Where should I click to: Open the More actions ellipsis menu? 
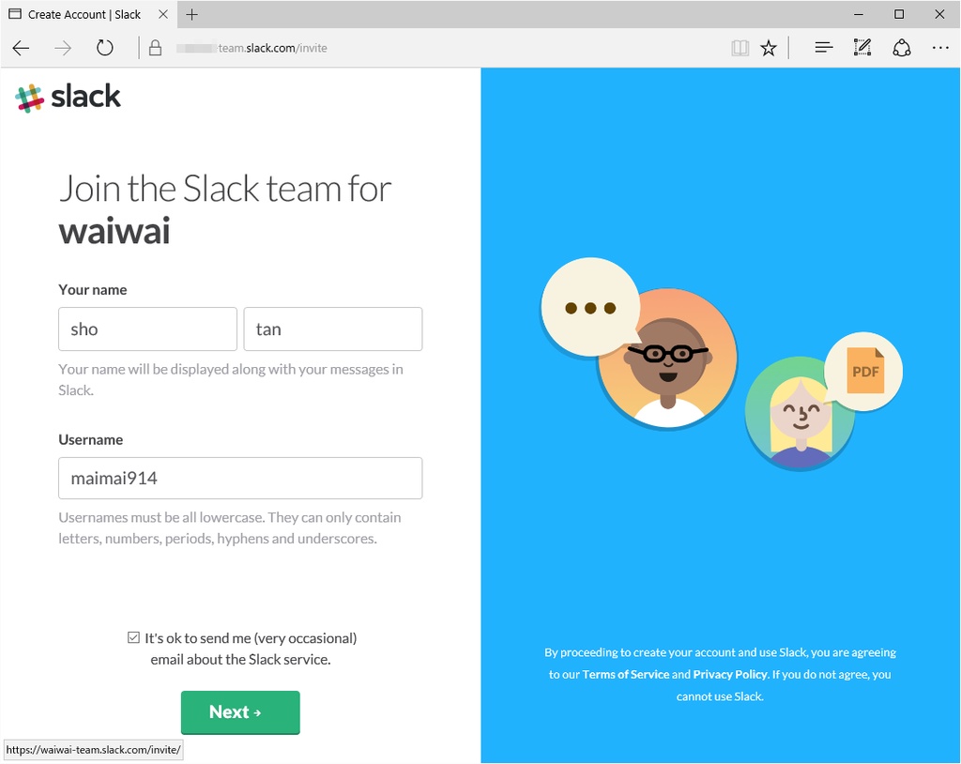(x=940, y=48)
